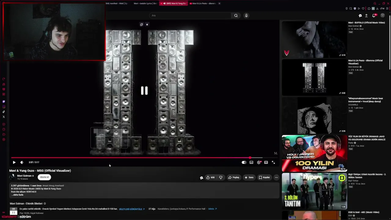
Task: Open the upload arrow icon in header
Action: pyautogui.click(x=366, y=16)
